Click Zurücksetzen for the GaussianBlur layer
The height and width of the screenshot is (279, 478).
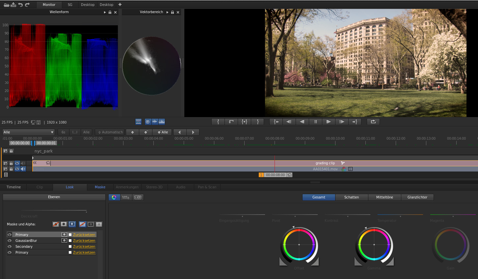tap(84, 241)
